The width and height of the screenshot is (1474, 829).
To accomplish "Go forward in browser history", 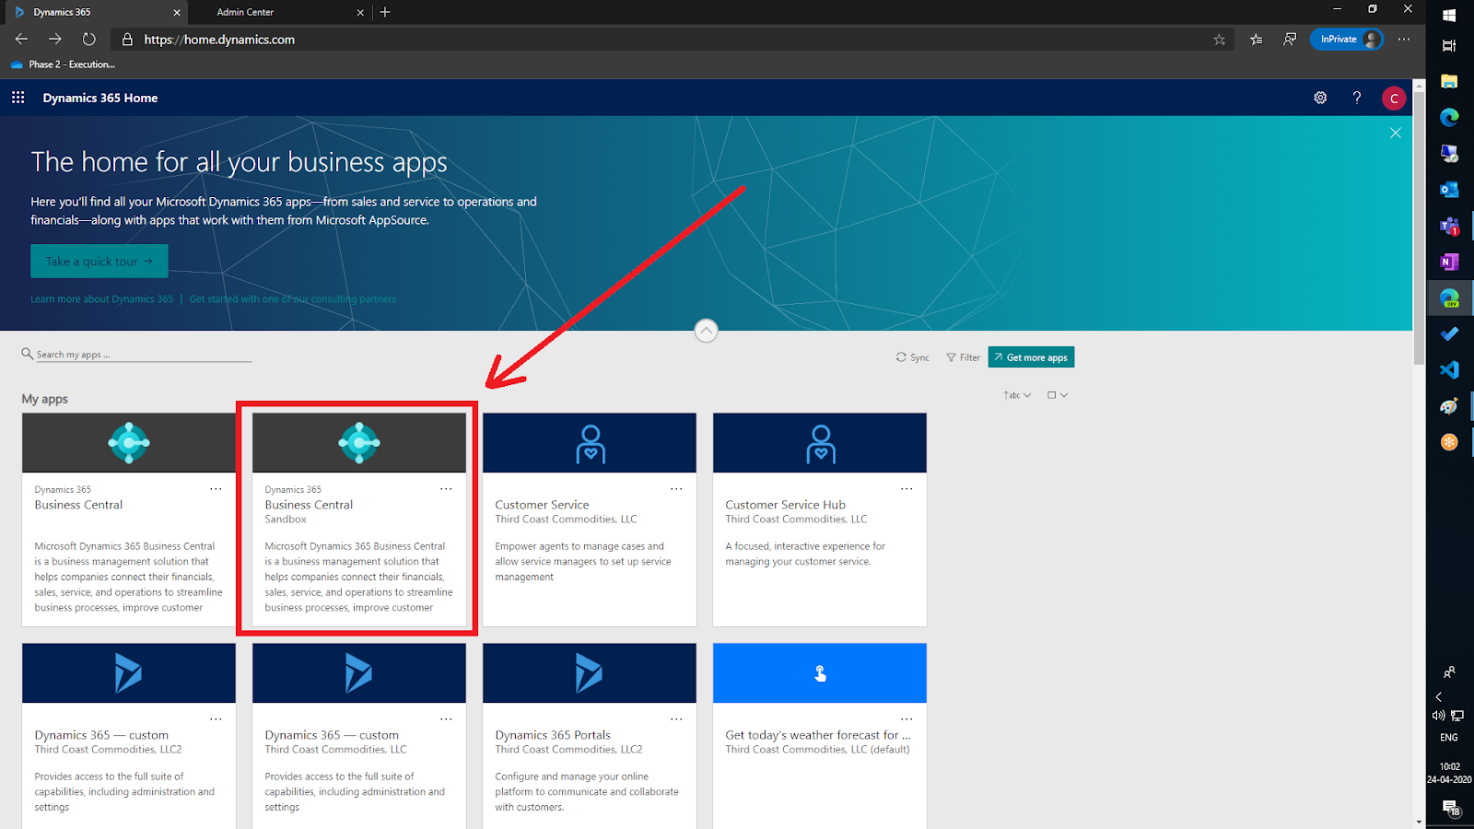I will (55, 40).
